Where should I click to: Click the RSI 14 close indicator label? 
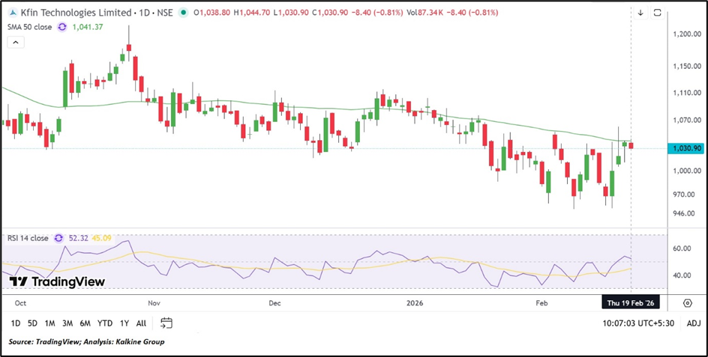point(26,238)
